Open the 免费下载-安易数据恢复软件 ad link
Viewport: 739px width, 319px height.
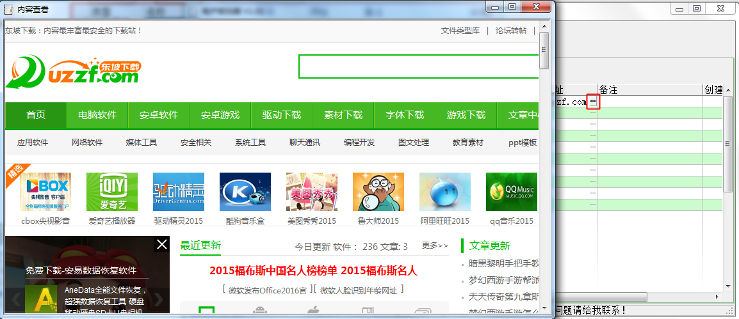tap(81, 270)
